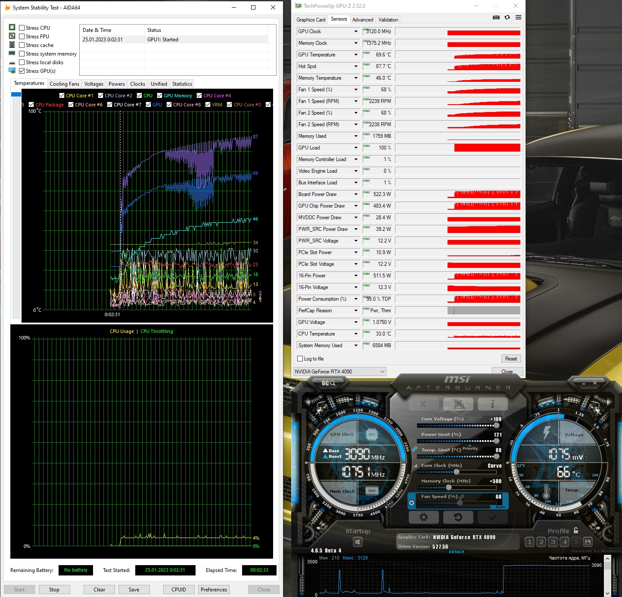The image size is (622, 597).
Task: Take a GPU-Z screenshot with camera icon
Action: click(x=496, y=17)
